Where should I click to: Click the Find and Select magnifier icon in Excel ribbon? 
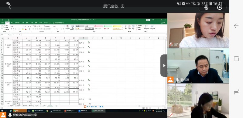152,26
